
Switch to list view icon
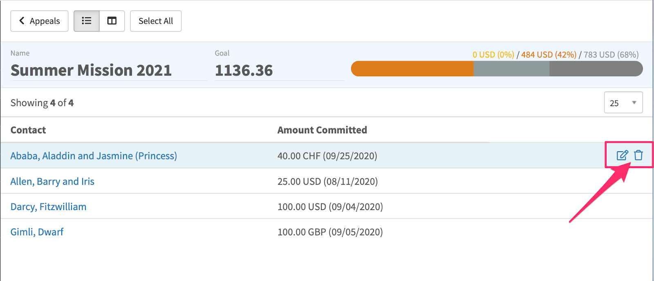(86, 21)
